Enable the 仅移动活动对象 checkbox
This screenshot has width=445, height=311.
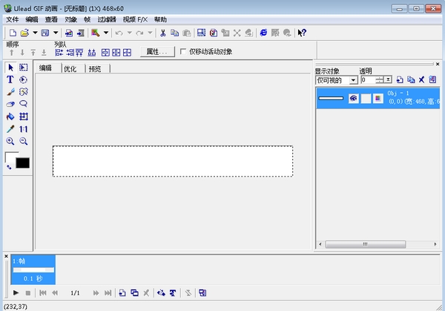183,52
